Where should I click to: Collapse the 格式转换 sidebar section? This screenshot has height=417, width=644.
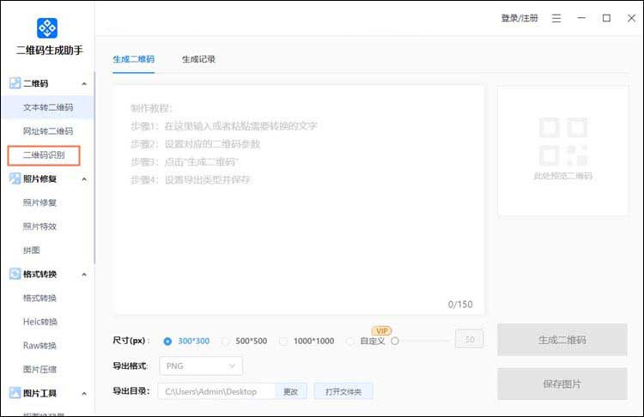[84, 275]
